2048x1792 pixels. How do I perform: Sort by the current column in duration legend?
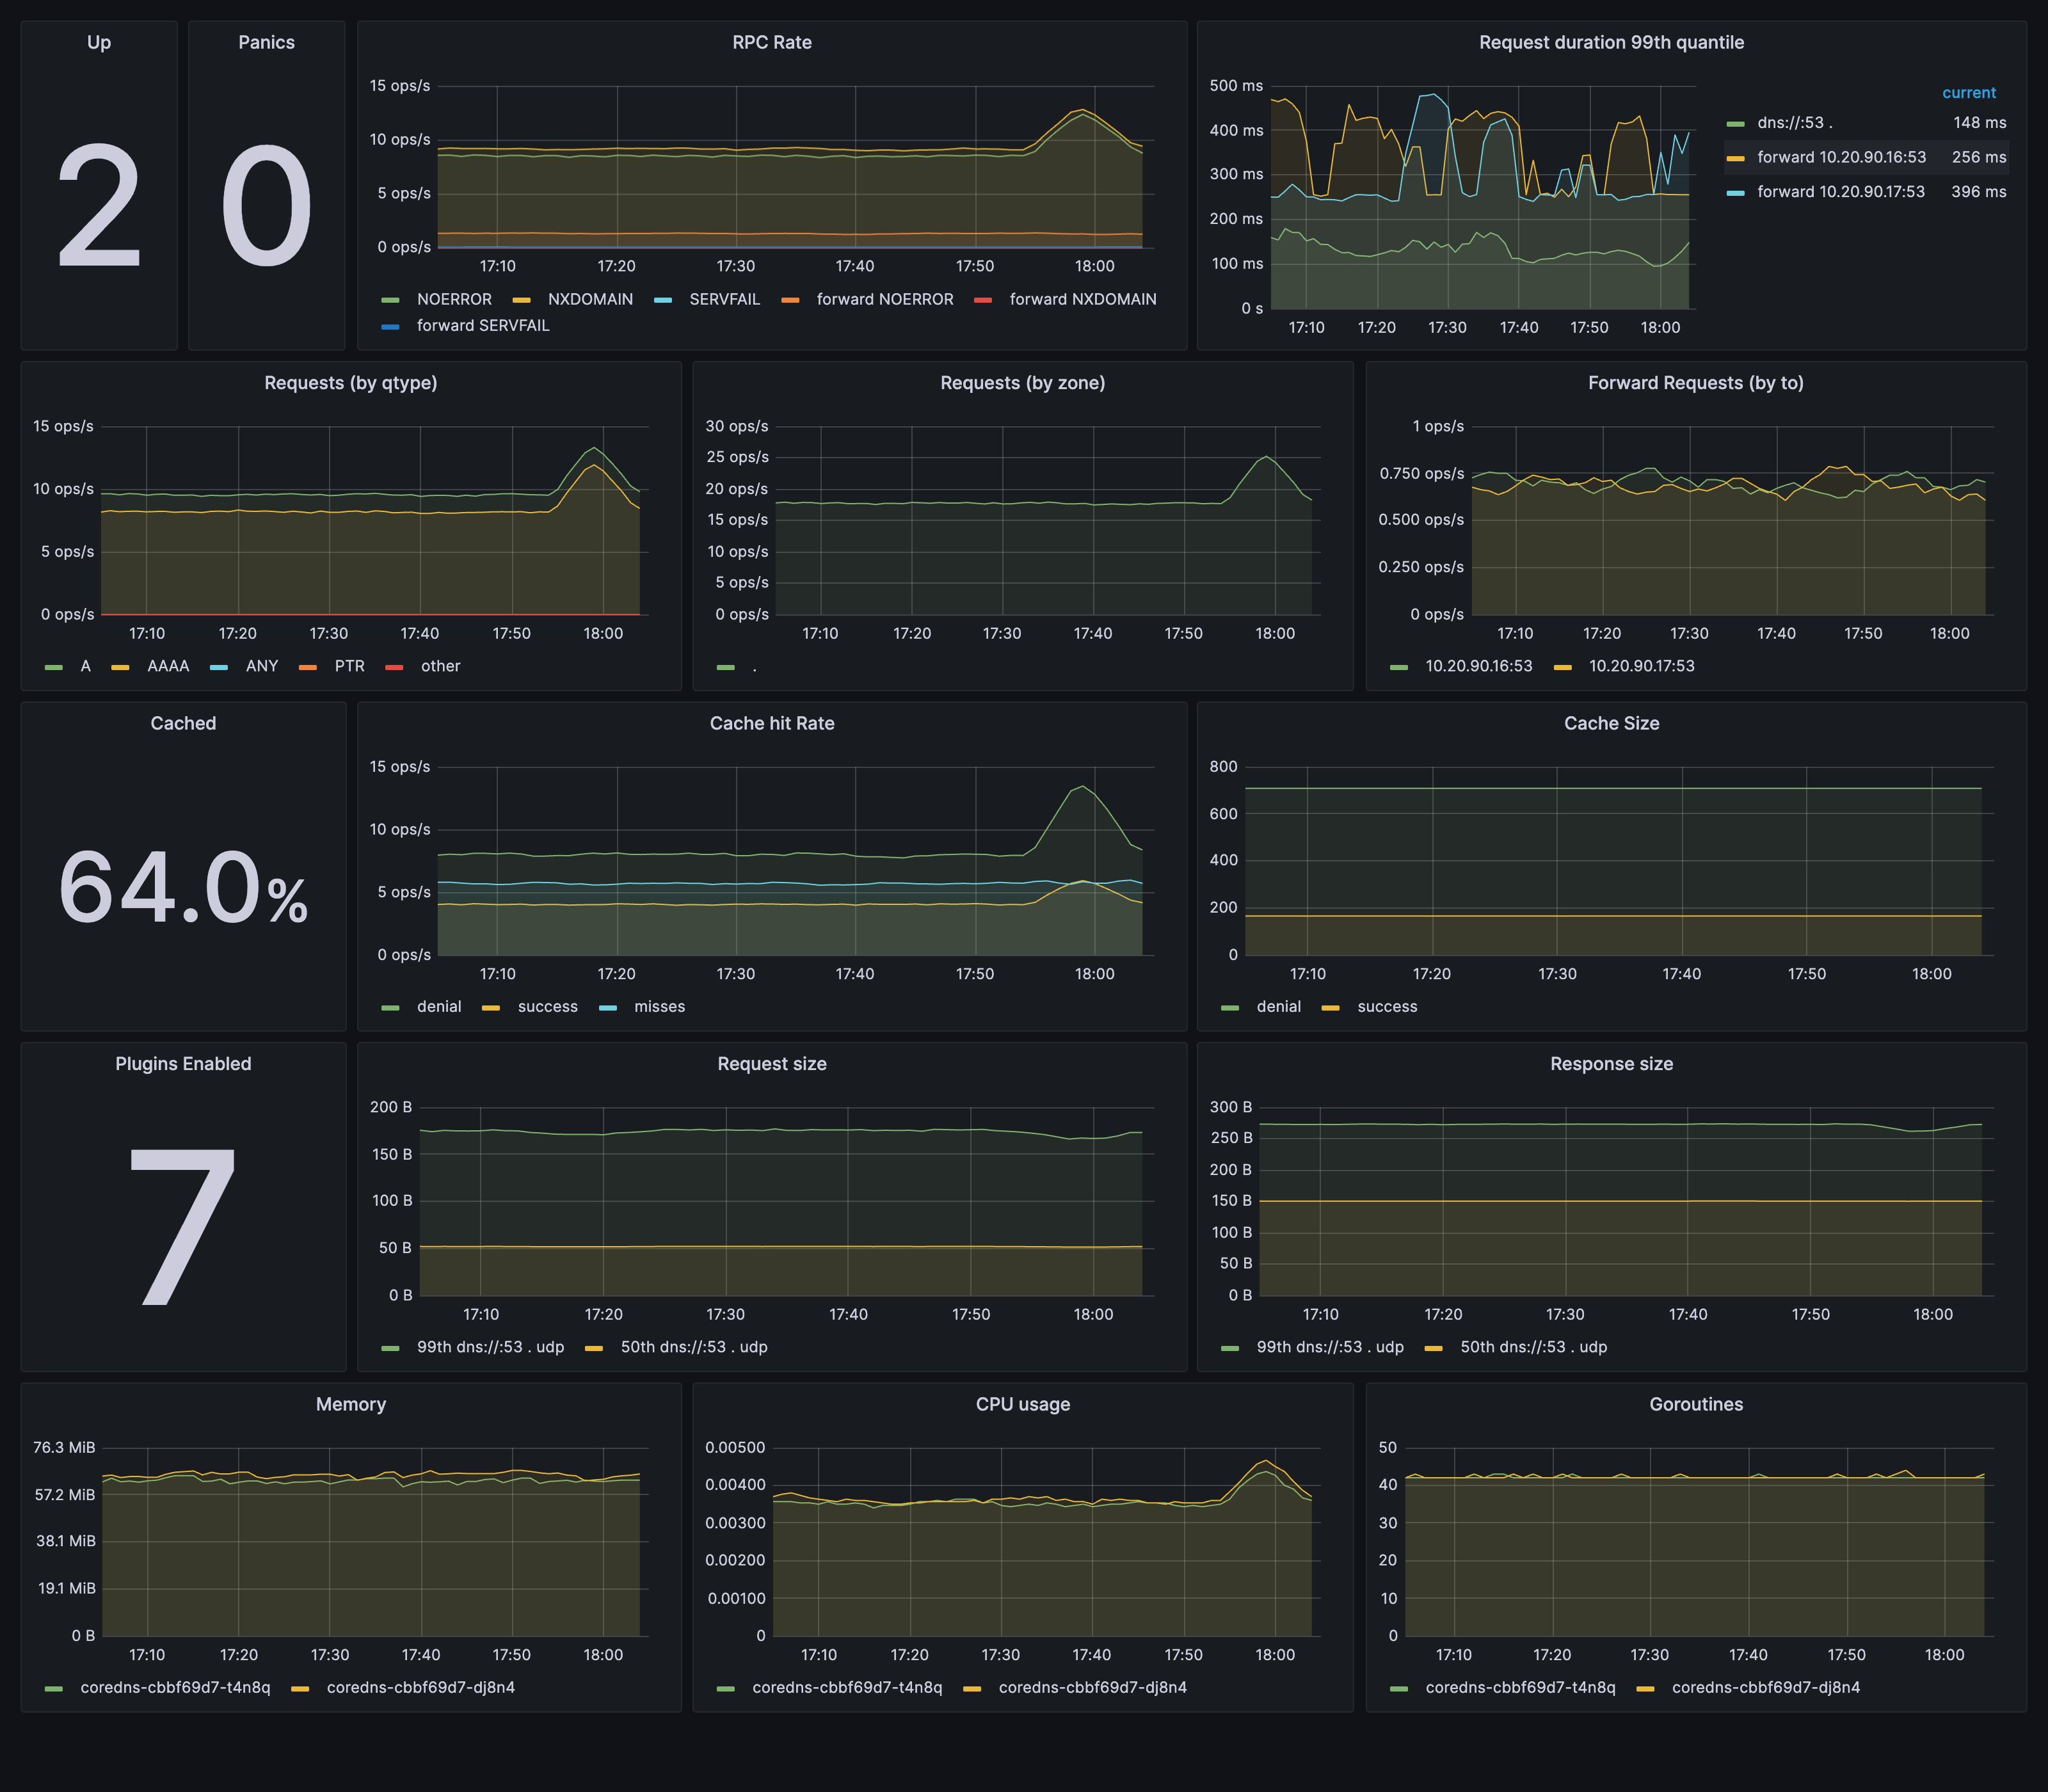coord(1969,92)
